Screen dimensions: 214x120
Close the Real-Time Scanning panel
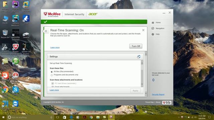143,30
